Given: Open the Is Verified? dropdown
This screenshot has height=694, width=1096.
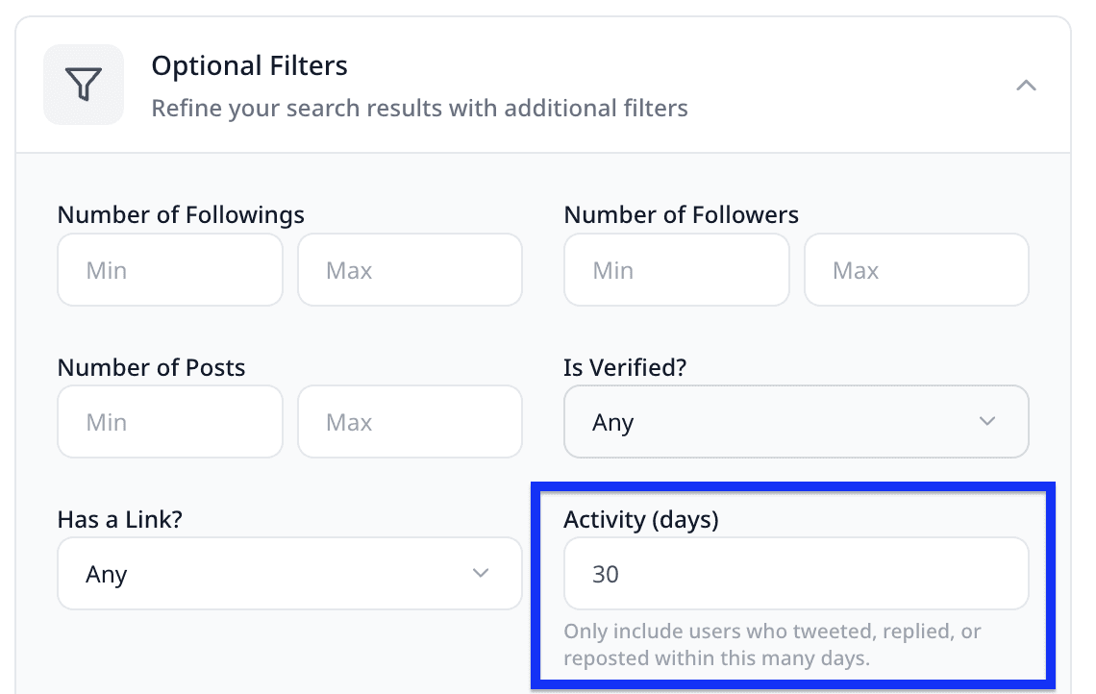Looking at the screenshot, I should 796,421.
